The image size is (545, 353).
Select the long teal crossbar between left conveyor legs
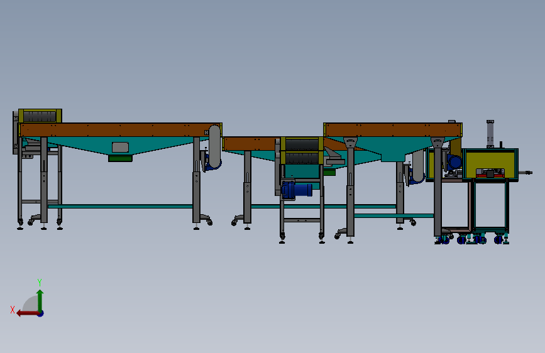120,207
